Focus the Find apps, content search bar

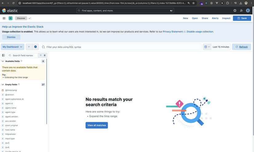(x=125, y=11)
